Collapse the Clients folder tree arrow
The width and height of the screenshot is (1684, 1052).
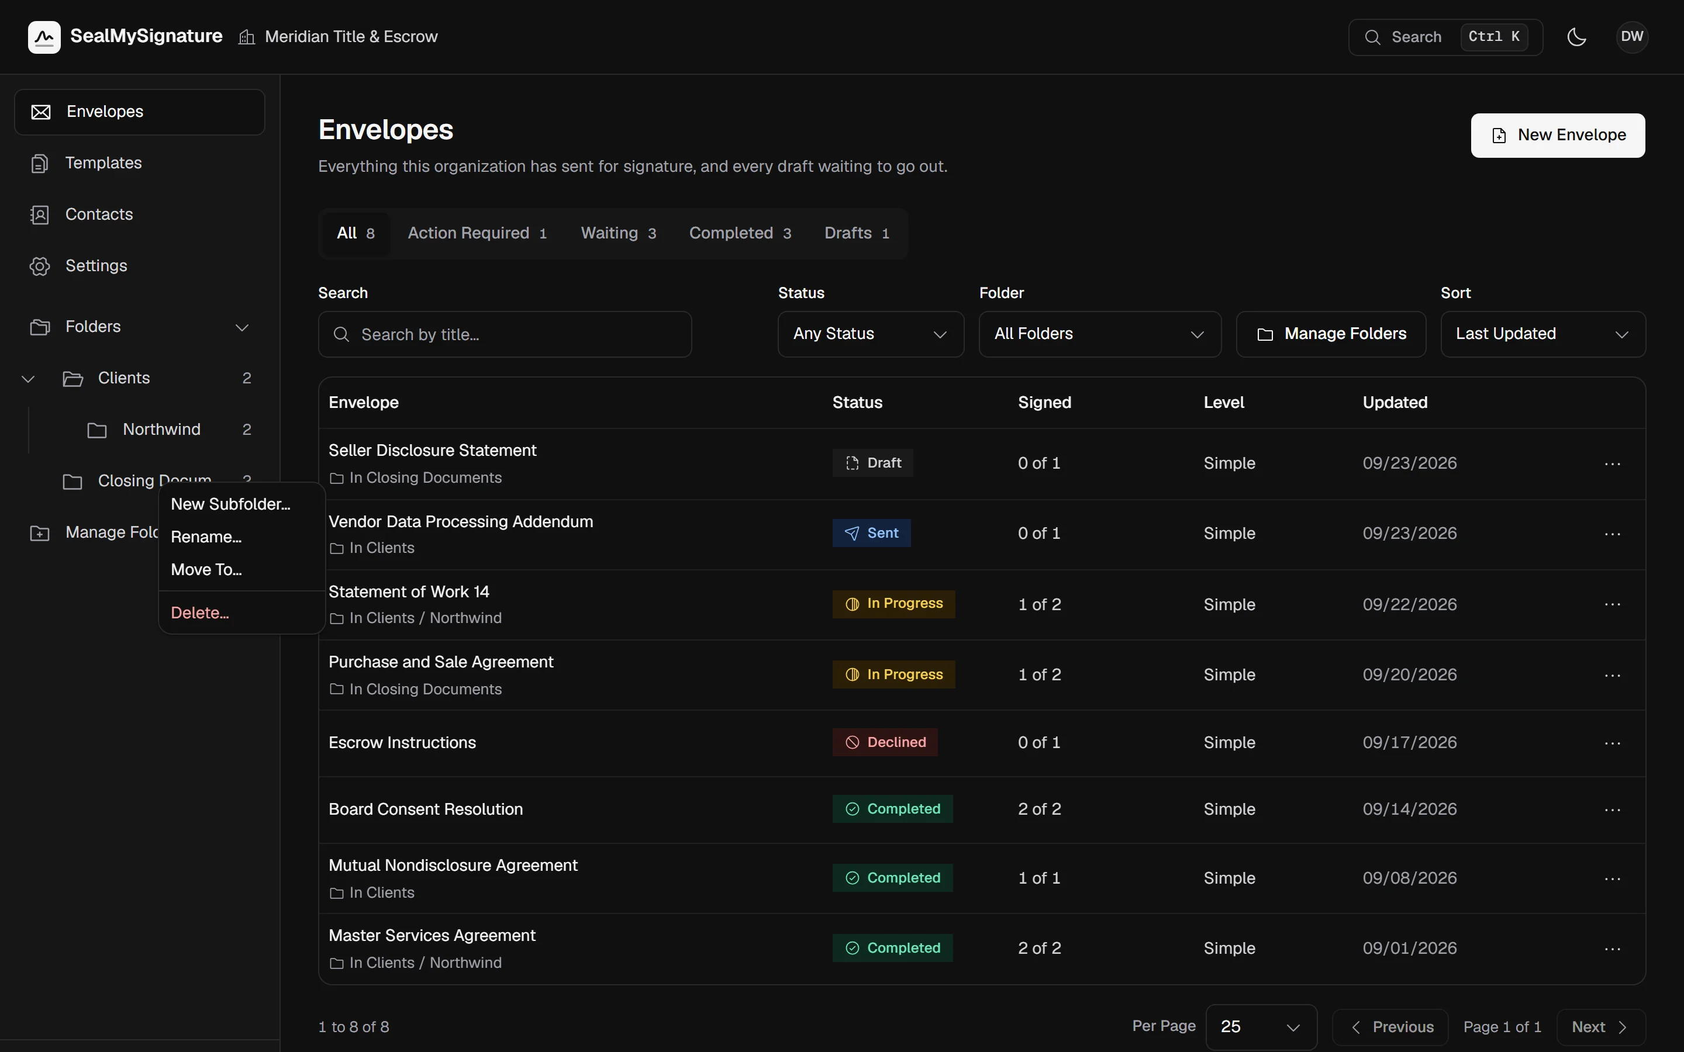coord(28,379)
